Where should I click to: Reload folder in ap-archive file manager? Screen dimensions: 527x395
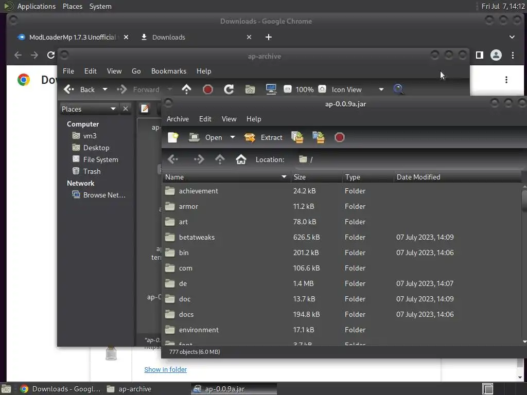pos(229,89)
